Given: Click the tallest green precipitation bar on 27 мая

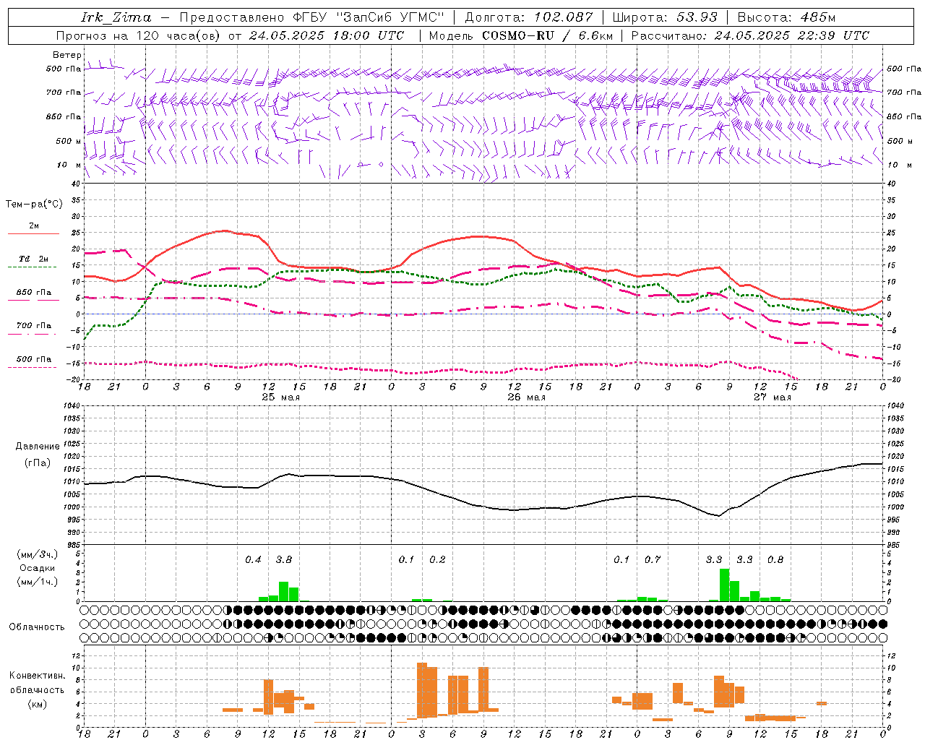Looking at the screenshot, I should tap(724, 585).
